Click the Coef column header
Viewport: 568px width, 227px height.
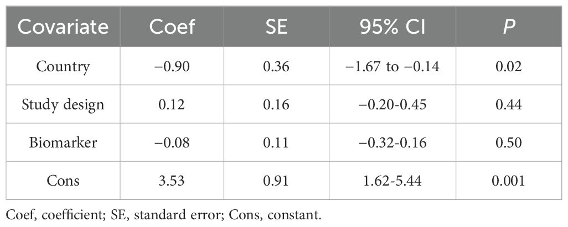point(174,28)
